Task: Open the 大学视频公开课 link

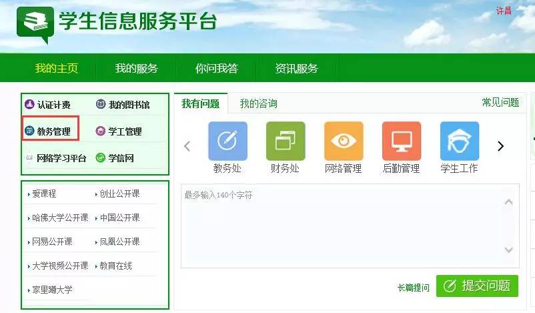Action: 60,266
